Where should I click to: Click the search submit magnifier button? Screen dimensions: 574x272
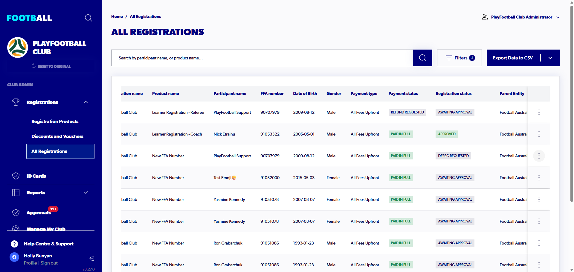[422, 58]
